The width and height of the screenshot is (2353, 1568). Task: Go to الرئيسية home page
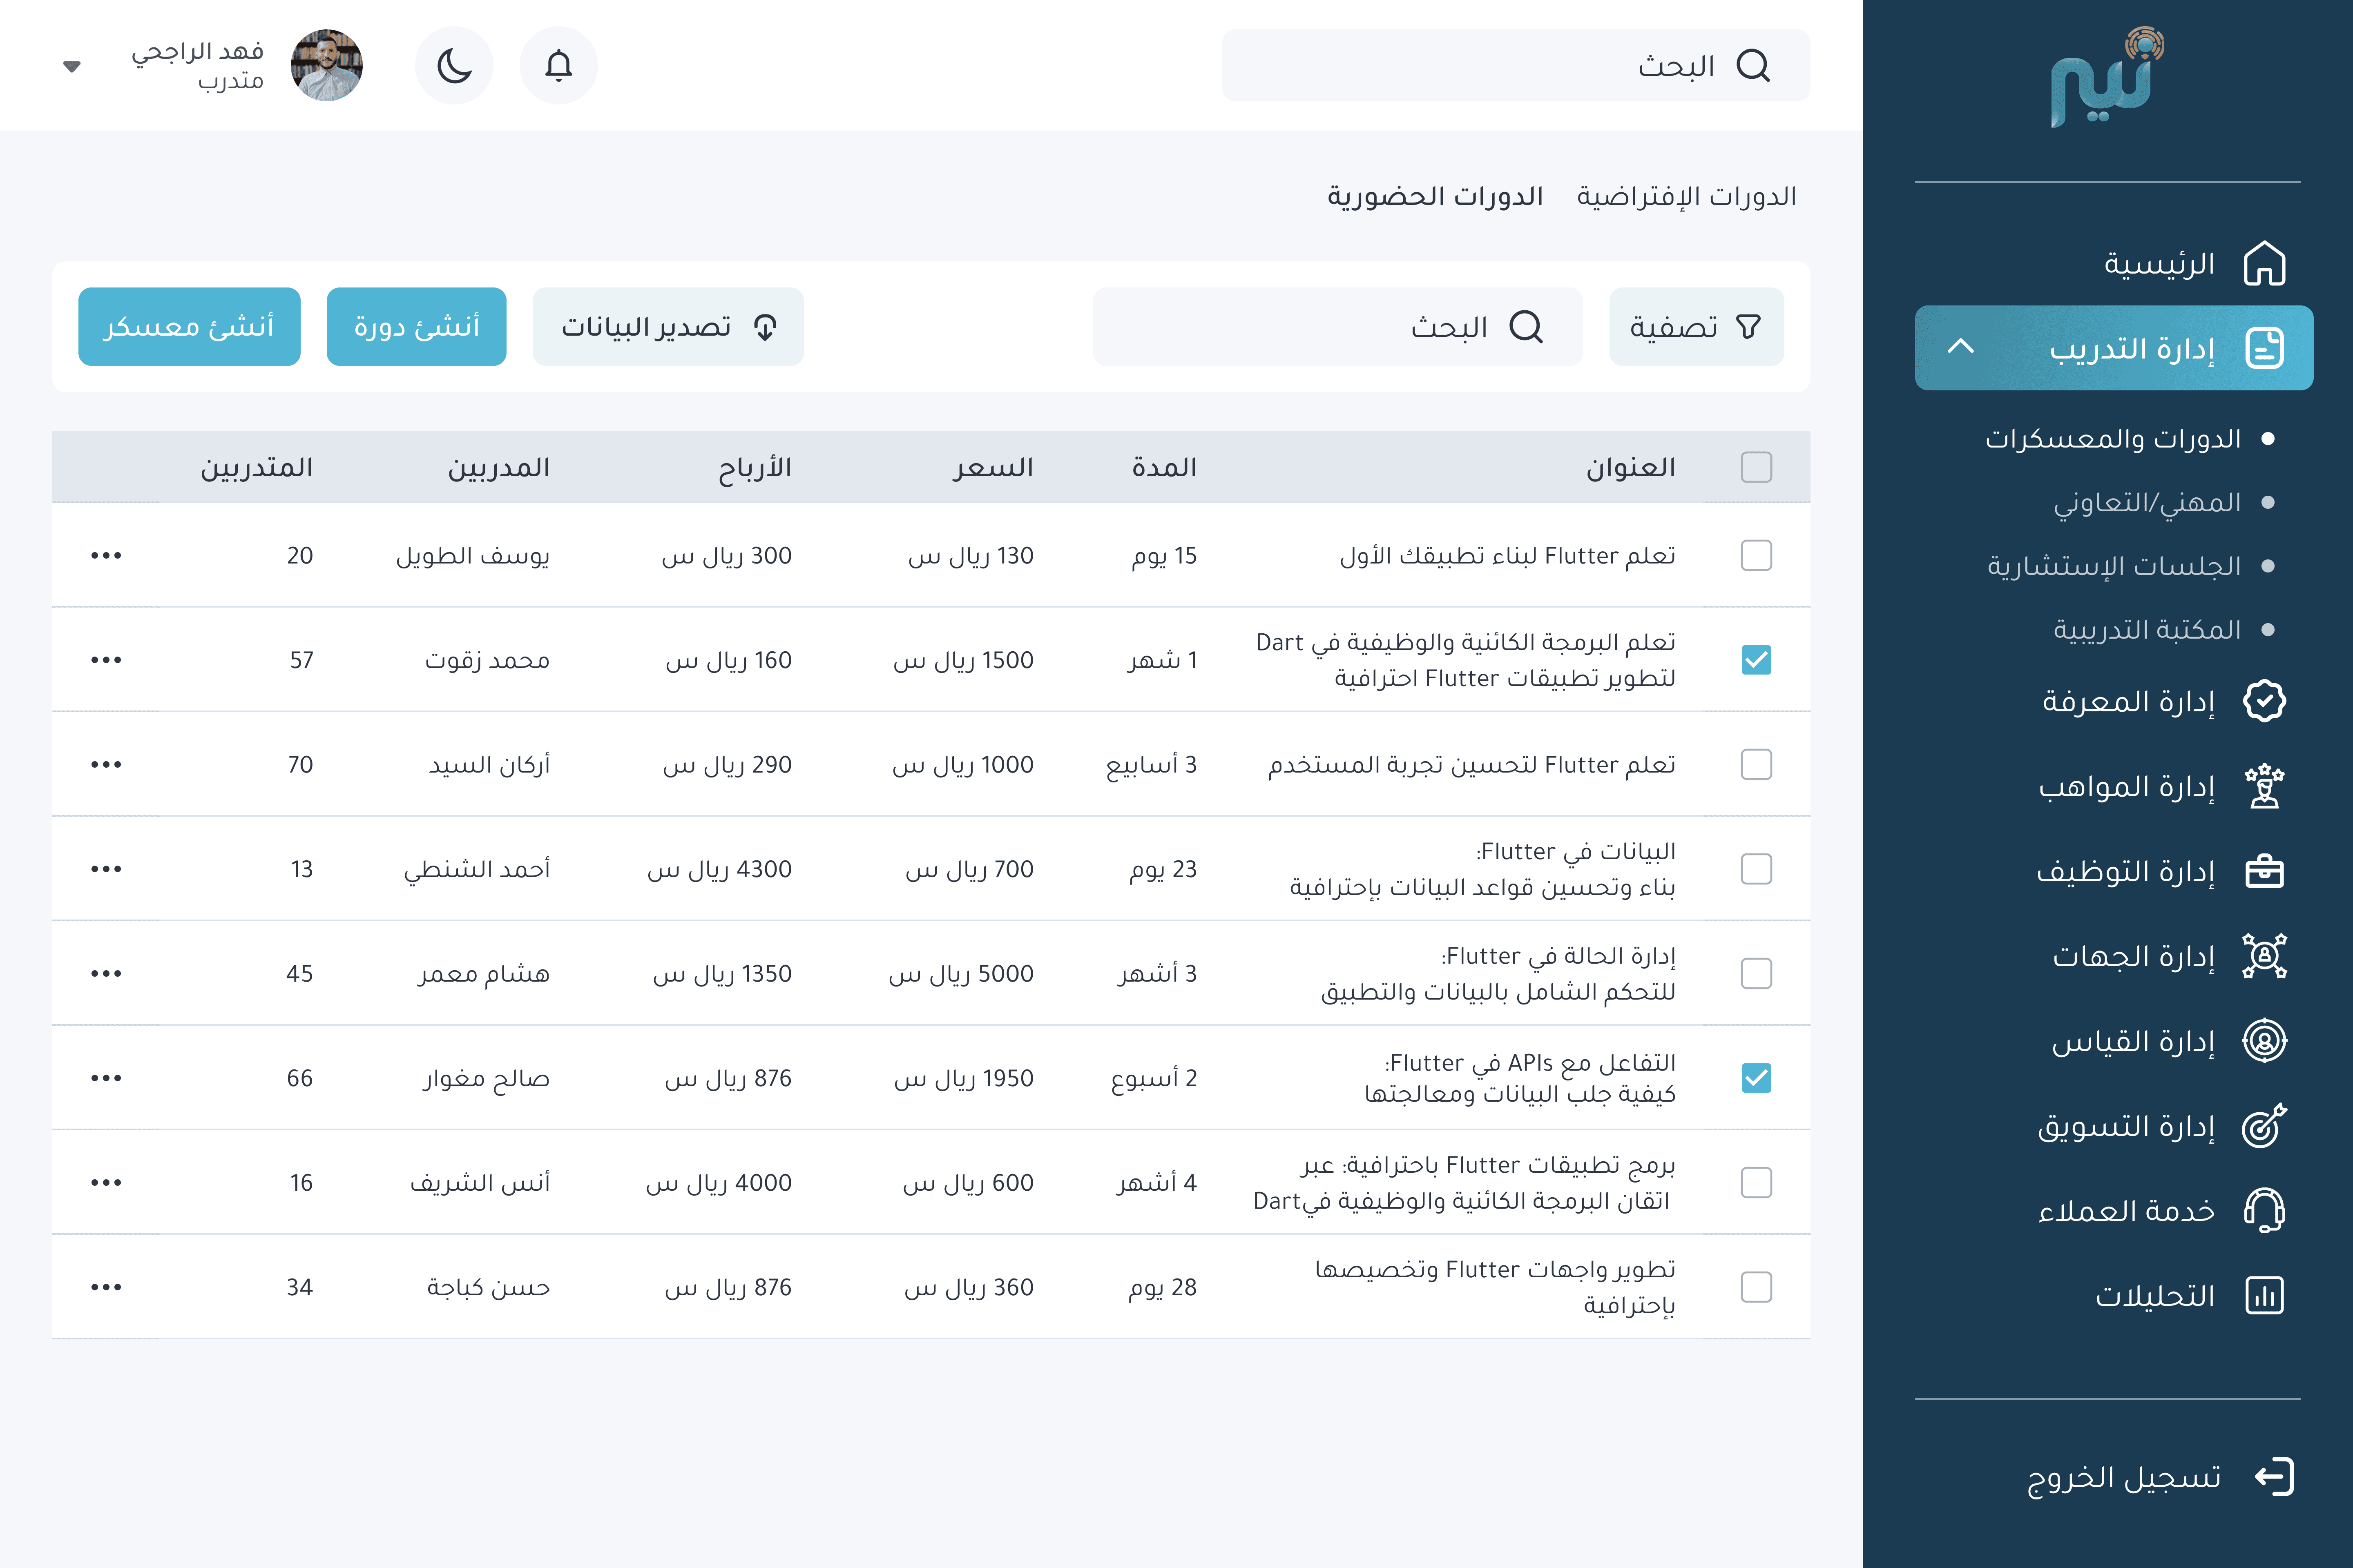point(2159,264)
